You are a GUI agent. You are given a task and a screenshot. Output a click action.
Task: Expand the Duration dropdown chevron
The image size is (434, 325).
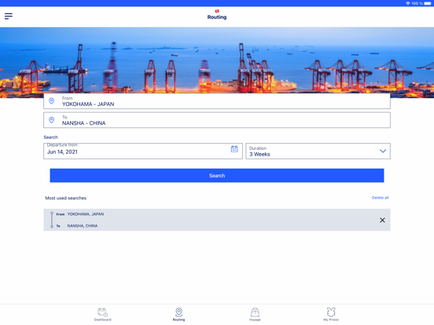point(383,151)
